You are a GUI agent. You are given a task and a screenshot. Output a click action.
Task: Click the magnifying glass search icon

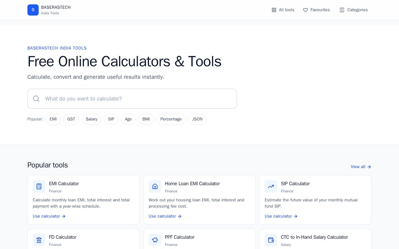pyautogui.click(x=36, y=99)
